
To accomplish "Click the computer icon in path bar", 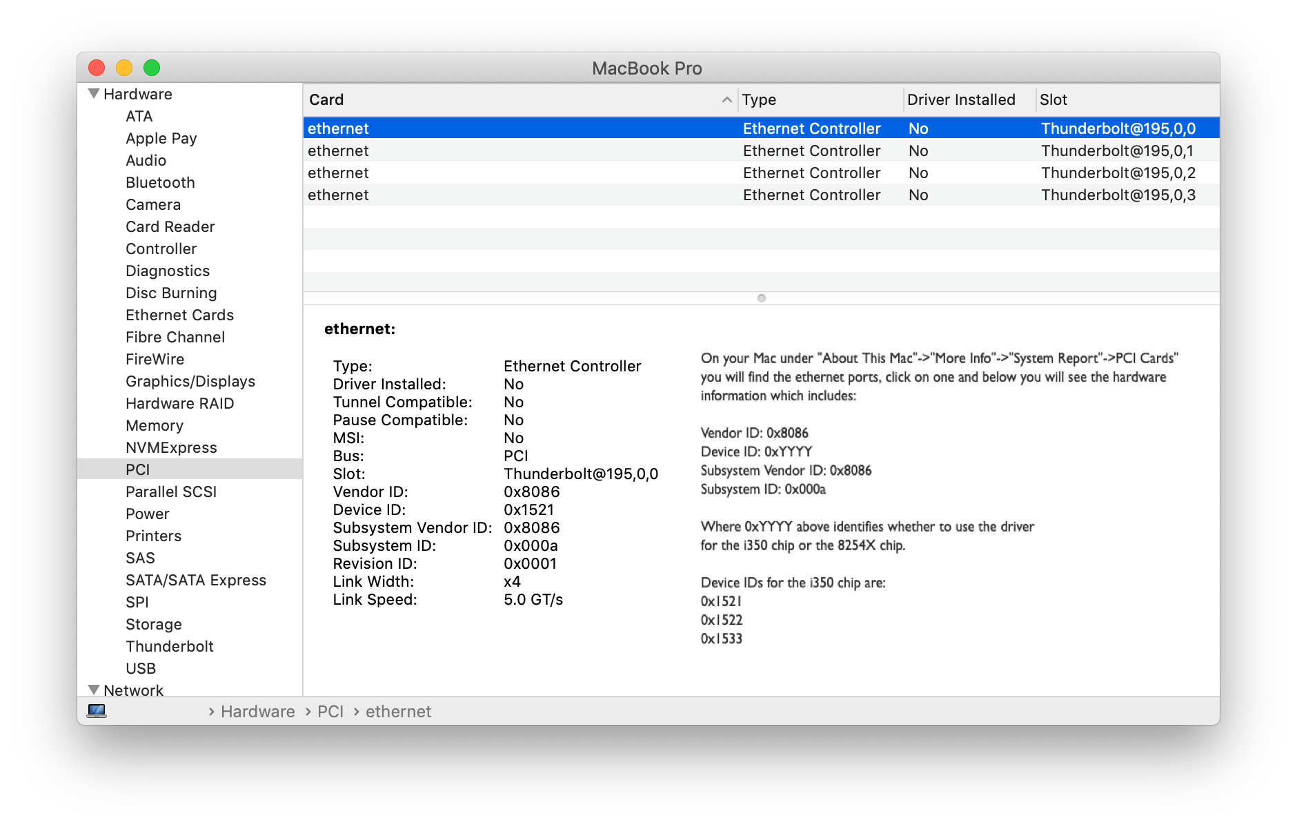I will click(x=97, y=711).
